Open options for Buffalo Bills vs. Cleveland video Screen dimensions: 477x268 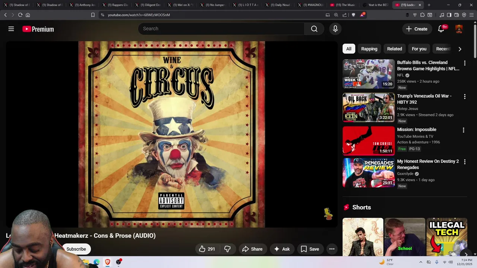[464, 63]
